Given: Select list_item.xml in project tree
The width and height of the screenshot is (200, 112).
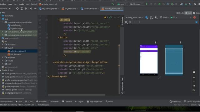Looking at the screenshot, I should coord(16,54).
